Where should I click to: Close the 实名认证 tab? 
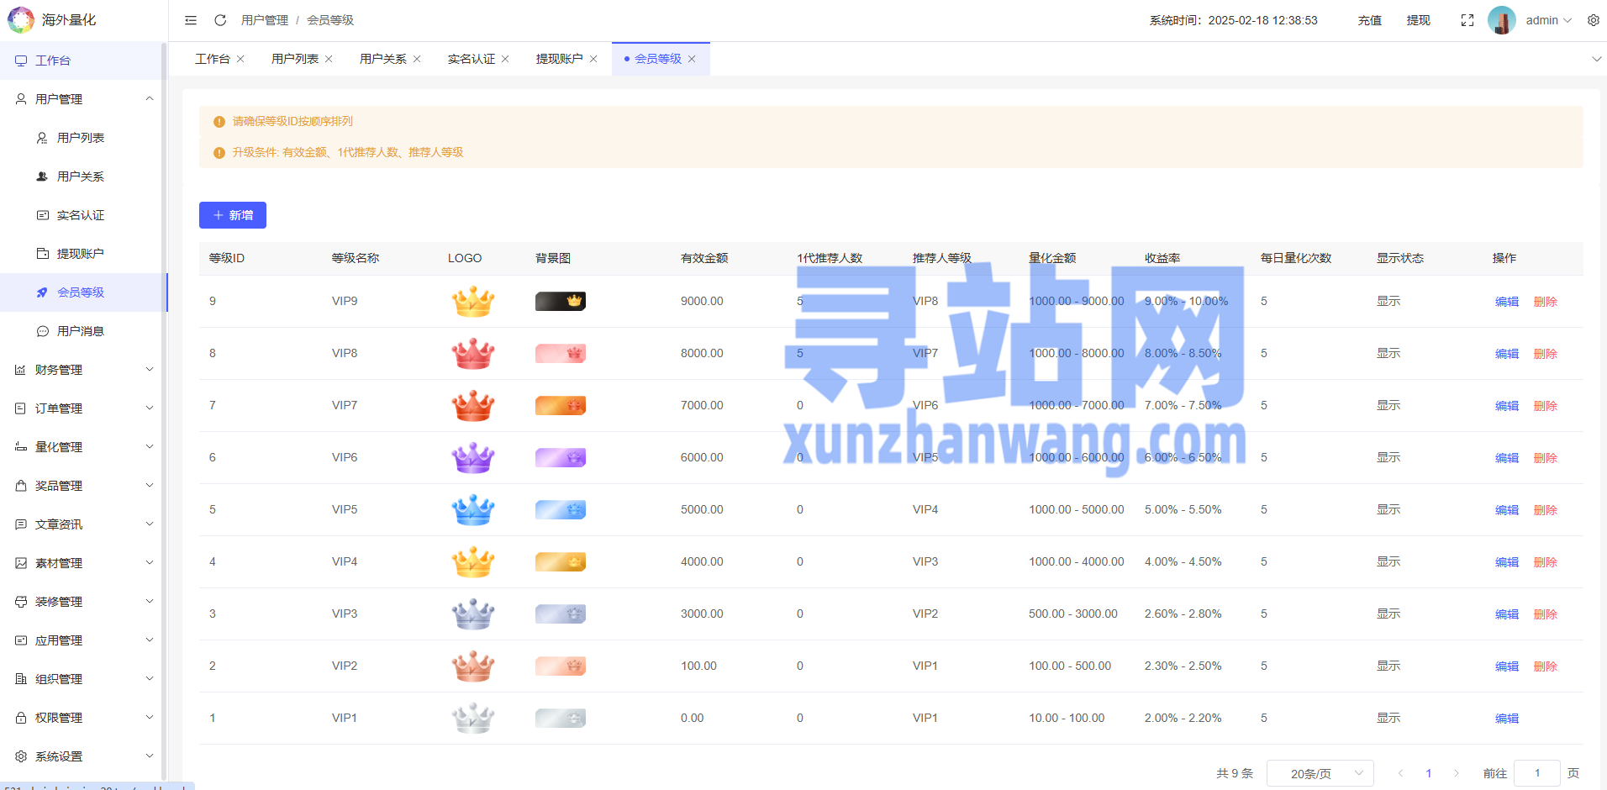click(505, 59)
